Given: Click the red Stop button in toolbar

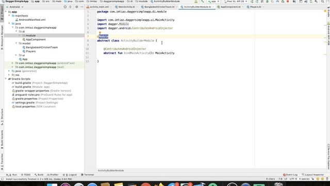Looking at the screenshot, I should tap(288, 2).
